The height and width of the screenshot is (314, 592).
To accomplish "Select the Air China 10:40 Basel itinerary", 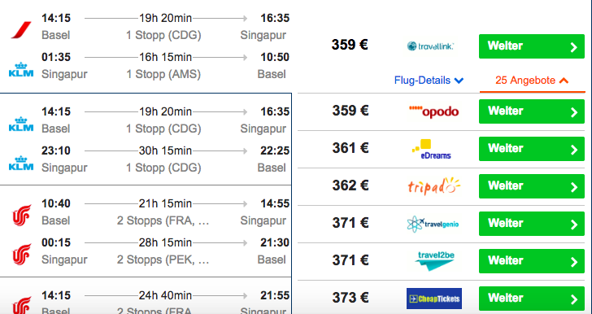I will tap(146, 231).
